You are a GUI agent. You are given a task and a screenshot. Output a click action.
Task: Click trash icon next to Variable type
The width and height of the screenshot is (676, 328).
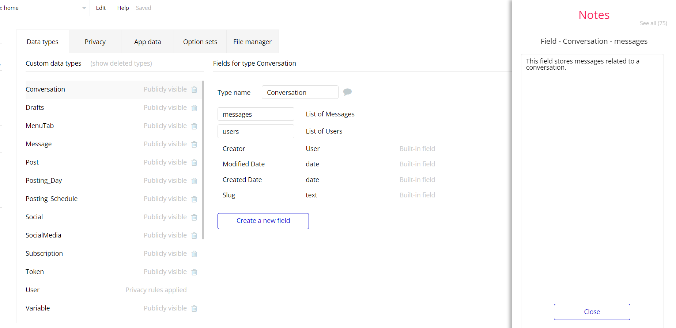[194, 308]
